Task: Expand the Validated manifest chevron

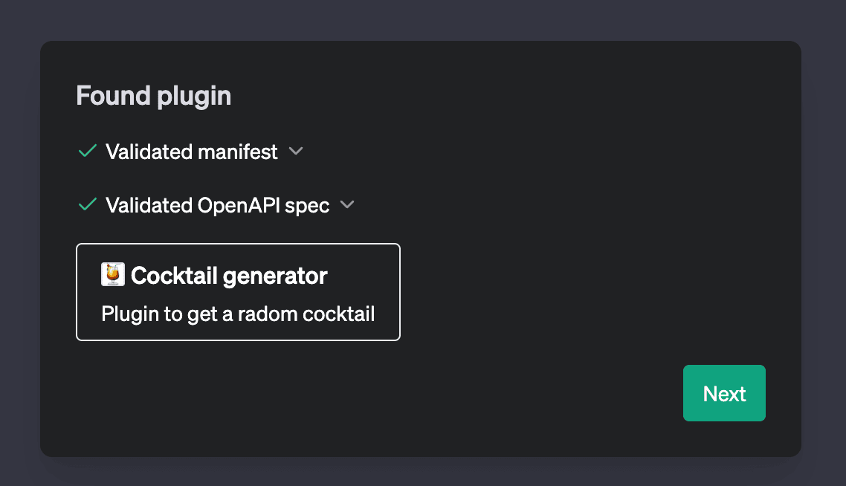Action: coord(296,152)
